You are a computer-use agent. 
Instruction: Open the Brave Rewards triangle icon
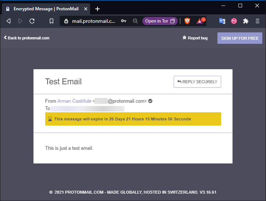click(x=201, y=21)
